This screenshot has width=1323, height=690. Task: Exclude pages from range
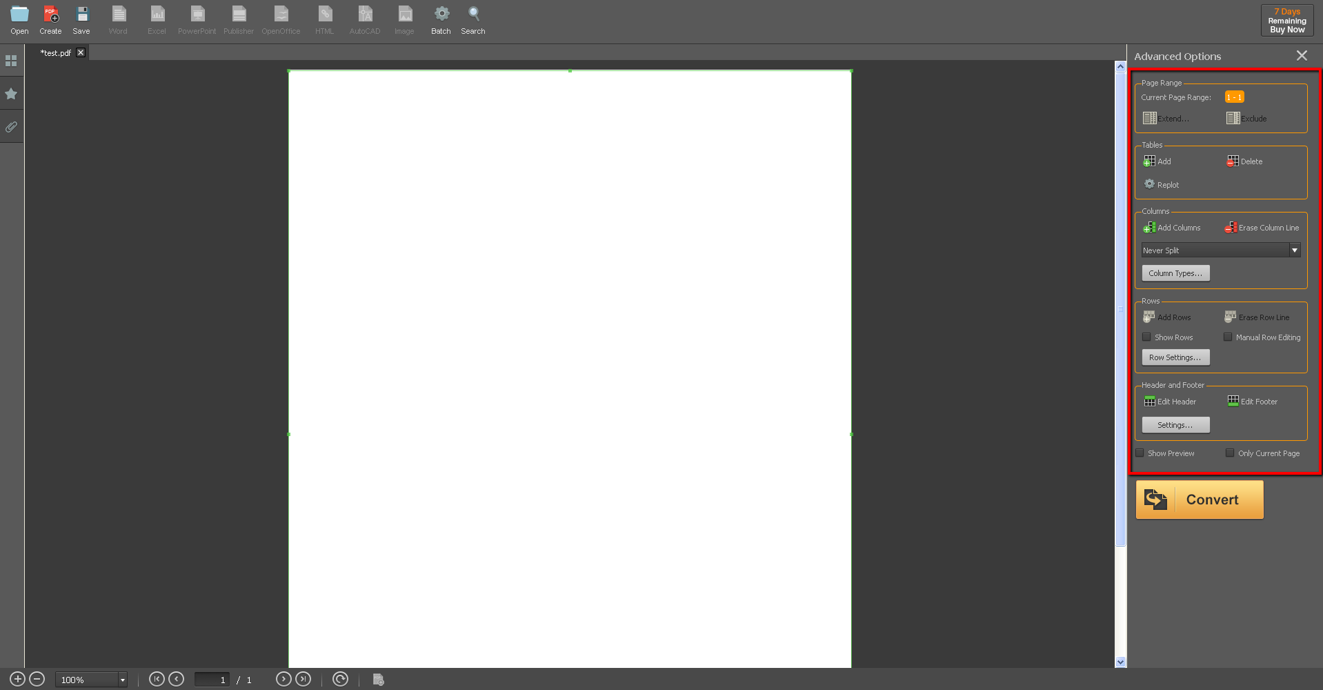1246,118
